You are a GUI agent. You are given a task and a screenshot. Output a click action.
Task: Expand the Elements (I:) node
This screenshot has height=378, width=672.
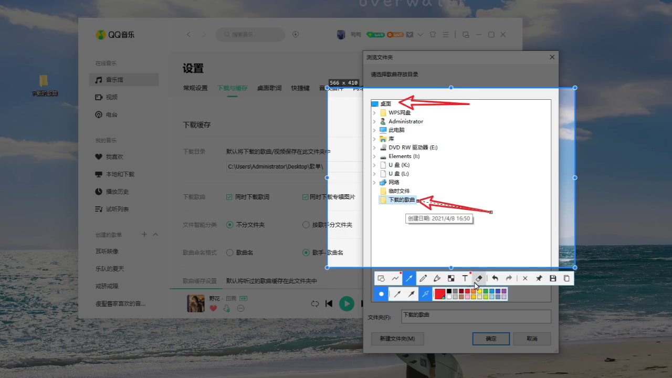pyautogui.click(x=374, y=156)
